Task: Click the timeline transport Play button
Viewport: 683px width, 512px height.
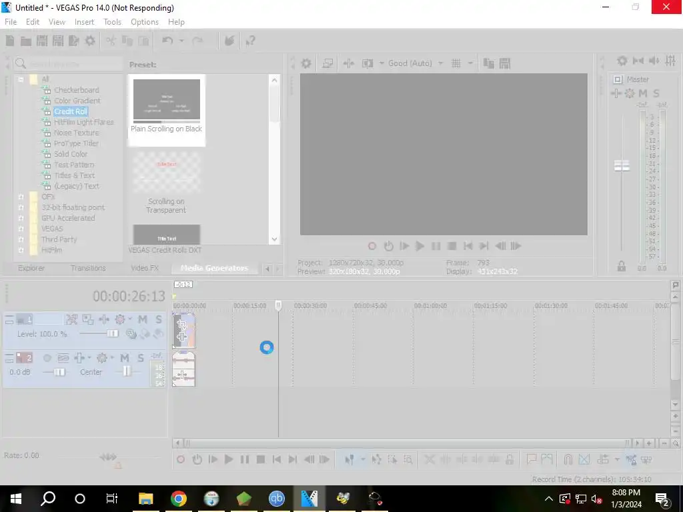Action: coord(228,459)
